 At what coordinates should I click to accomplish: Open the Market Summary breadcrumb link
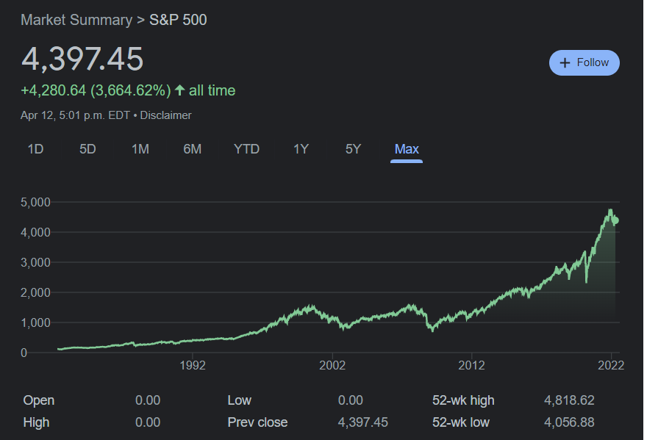[76, 20]
